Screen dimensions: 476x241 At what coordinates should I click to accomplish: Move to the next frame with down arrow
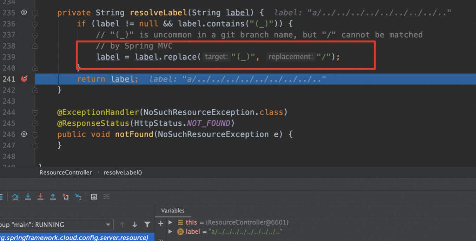click(135, 225)
